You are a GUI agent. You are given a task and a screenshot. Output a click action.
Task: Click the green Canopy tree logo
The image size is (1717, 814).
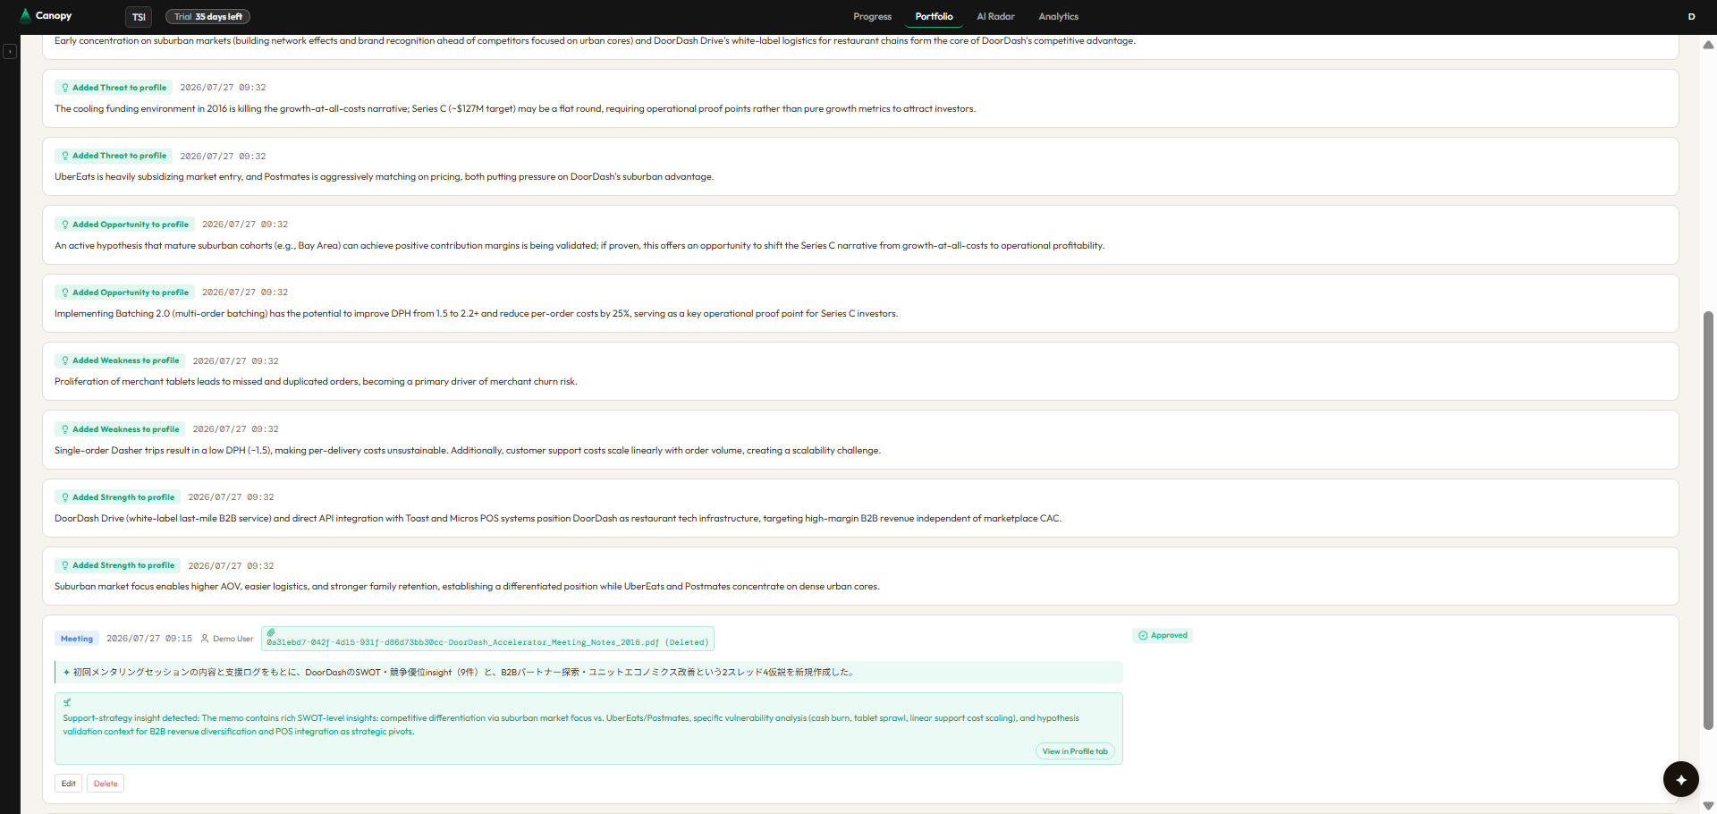[x=25, y=15]
